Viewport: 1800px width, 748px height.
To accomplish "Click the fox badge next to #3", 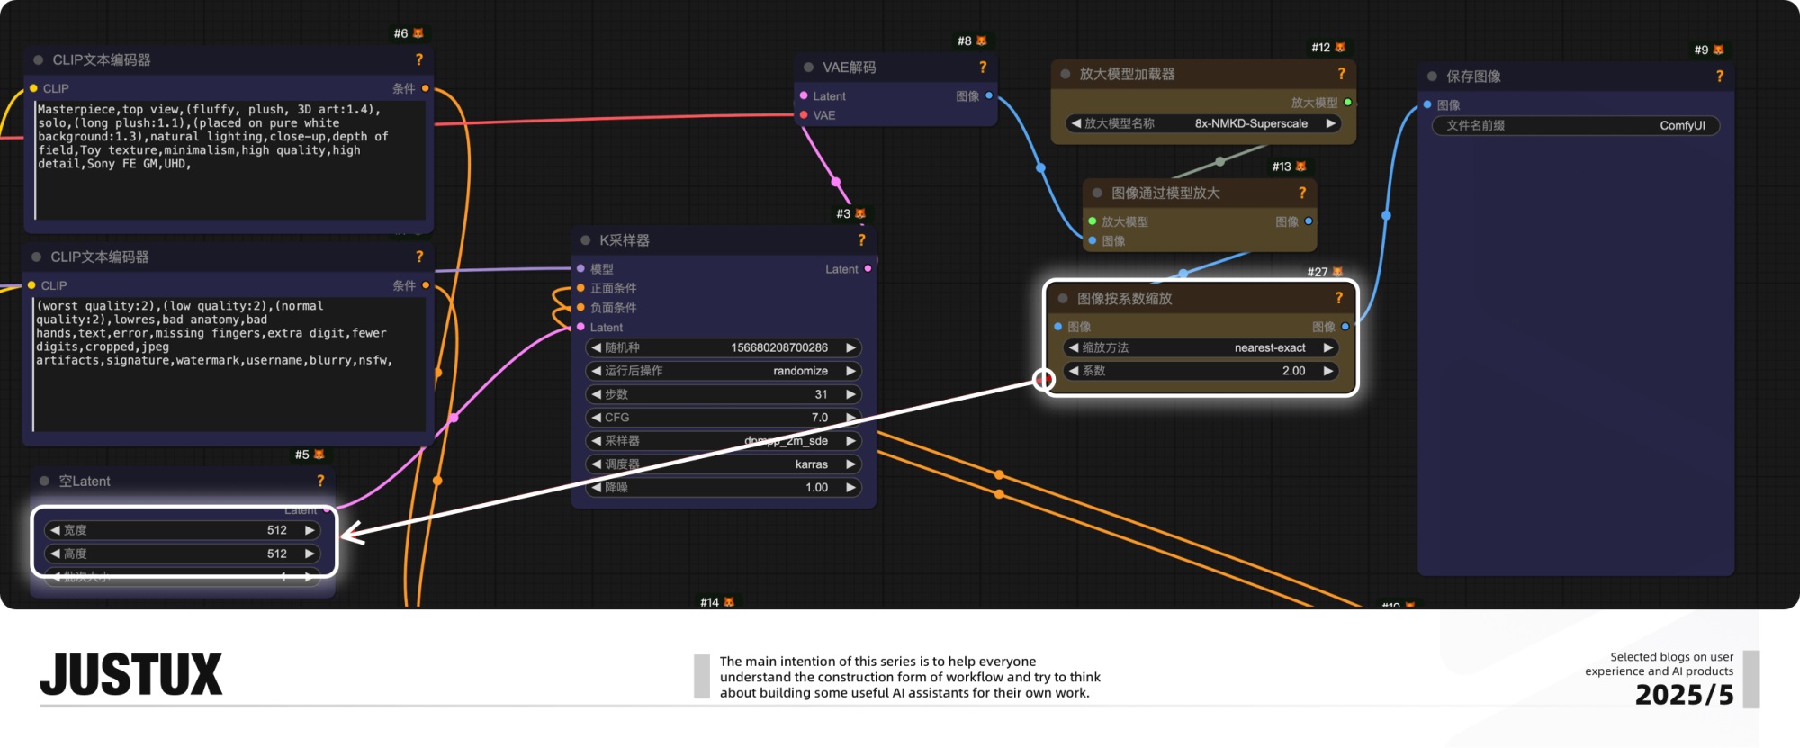I will click(860, 214).
